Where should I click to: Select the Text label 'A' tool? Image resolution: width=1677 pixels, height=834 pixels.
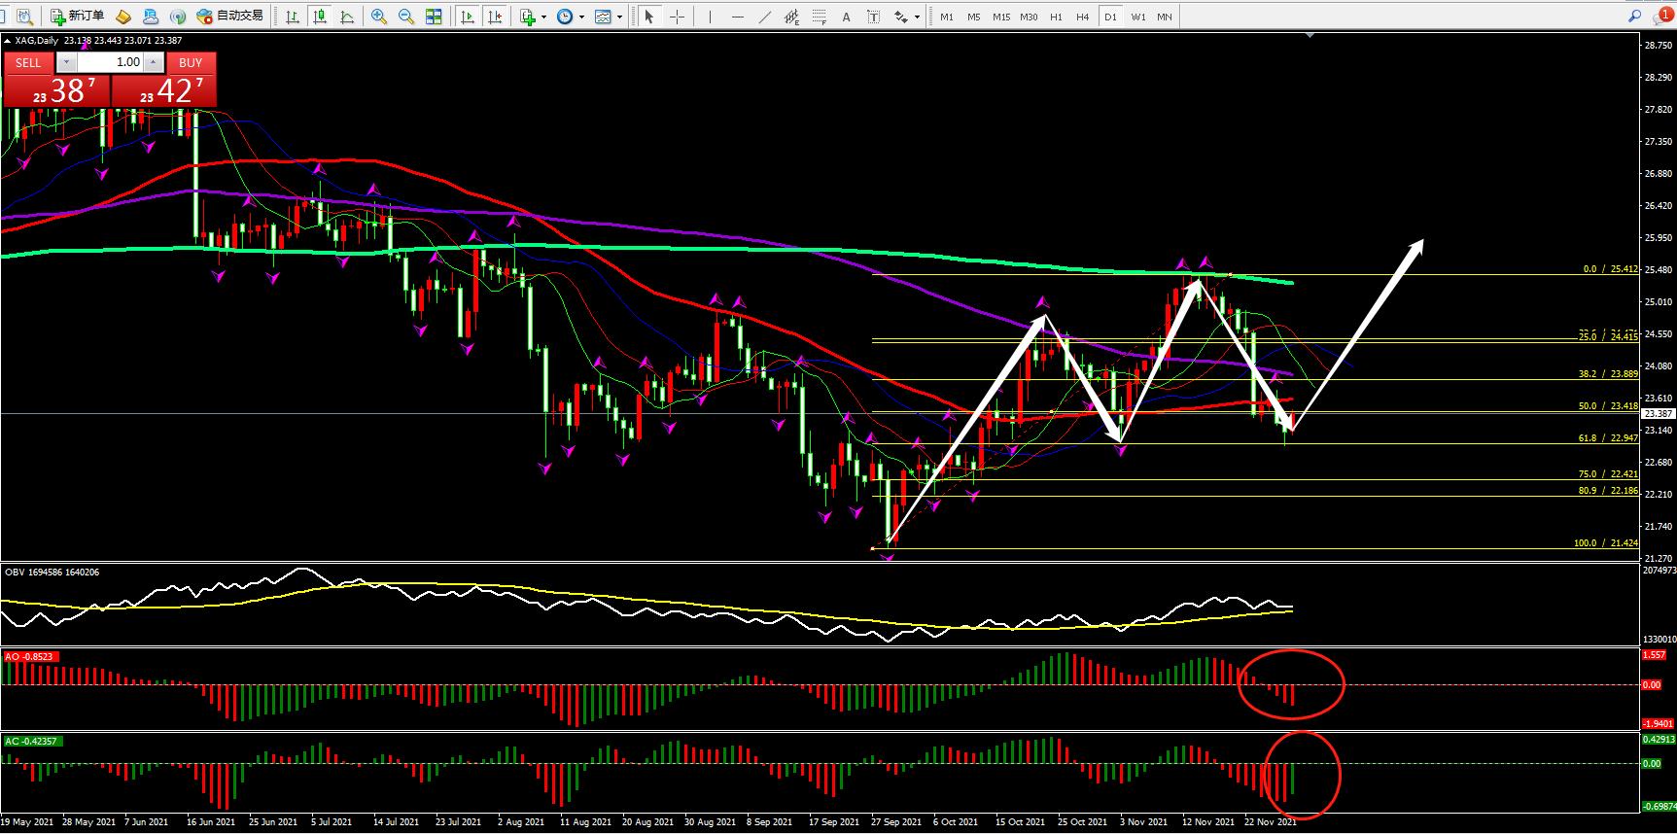tap(847, 17)
